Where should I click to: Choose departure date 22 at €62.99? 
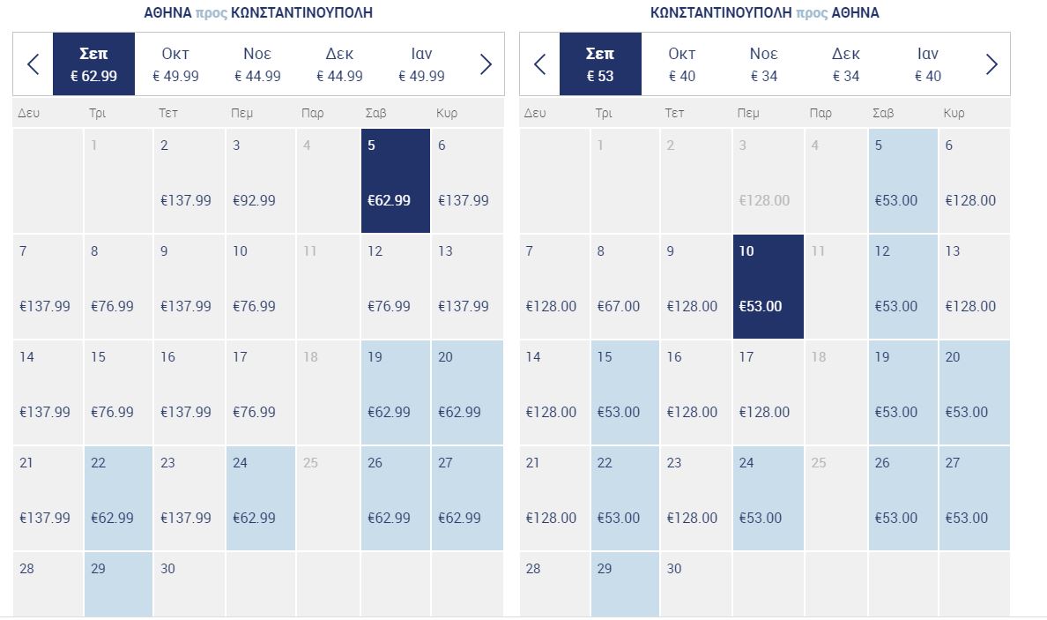[118, 497]
